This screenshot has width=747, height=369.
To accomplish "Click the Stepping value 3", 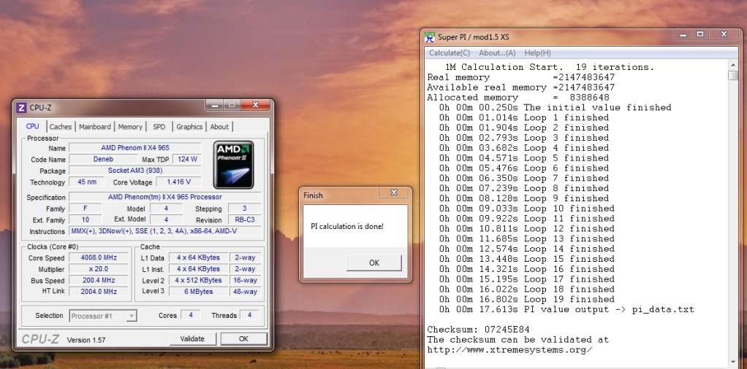I will pos(244,209).
